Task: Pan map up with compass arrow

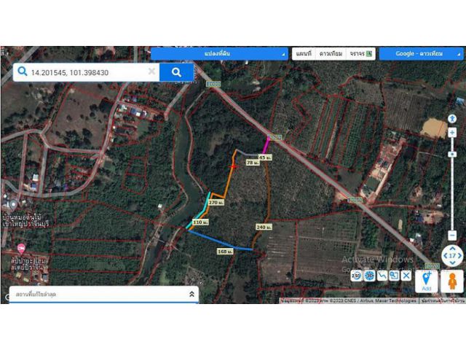Action: (452, 249)
